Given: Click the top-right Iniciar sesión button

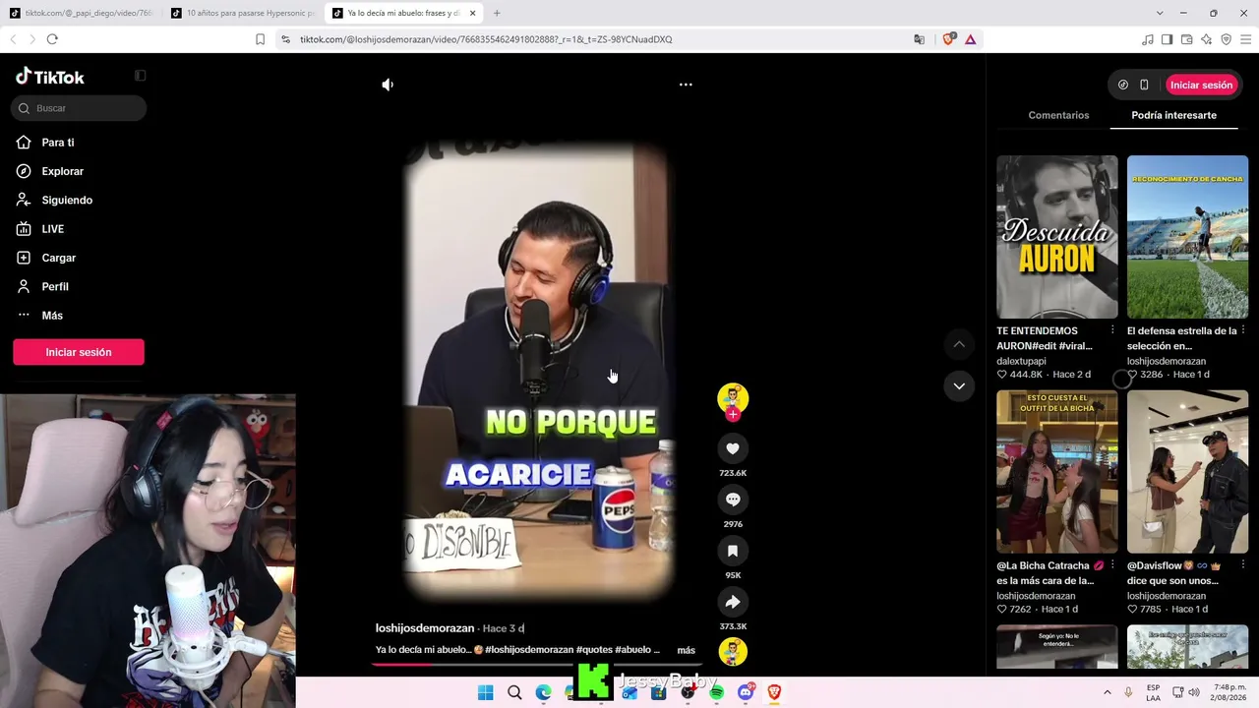Looking at the screenshot, I should (1201, 85).
